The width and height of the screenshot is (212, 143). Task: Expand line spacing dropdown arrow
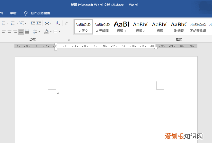click(39, 32)
